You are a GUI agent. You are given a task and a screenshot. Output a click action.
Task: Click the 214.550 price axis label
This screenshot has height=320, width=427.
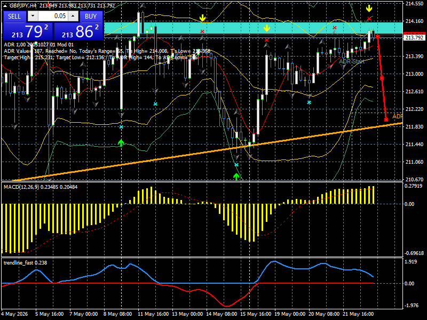(415, 4)
